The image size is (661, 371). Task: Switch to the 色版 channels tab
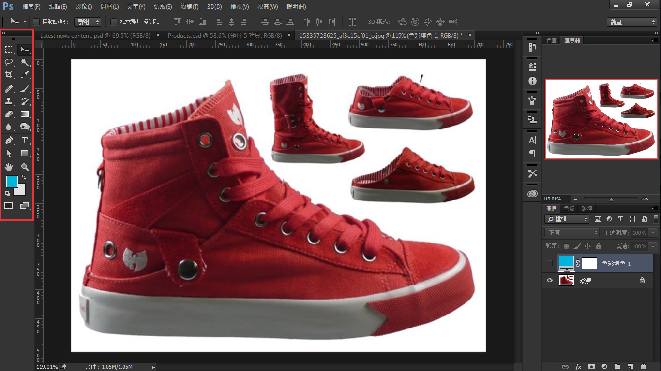click(569, 209)
